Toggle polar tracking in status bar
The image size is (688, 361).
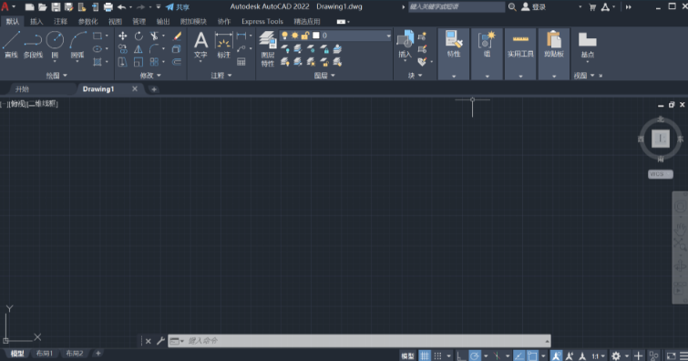[475, 356]
